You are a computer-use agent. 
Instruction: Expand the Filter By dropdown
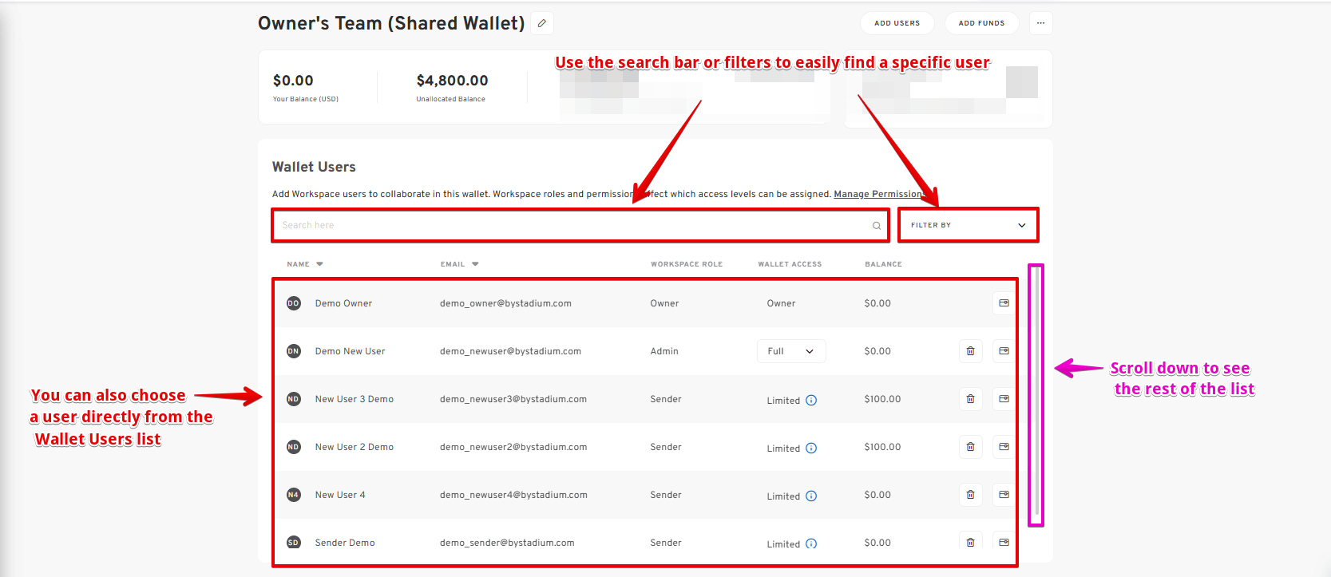(x=968, y=225)
